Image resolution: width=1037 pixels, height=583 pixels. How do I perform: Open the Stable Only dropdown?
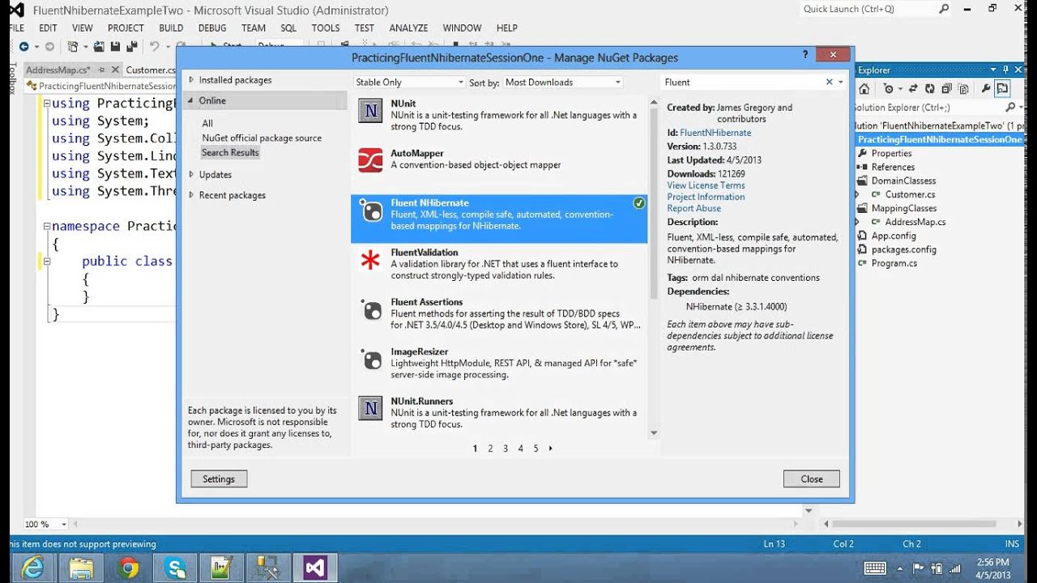pyautogui.click(x=409, y=82)
